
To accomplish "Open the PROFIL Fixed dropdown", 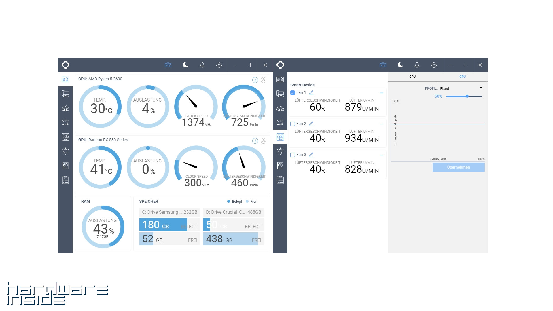I will 461,88.
